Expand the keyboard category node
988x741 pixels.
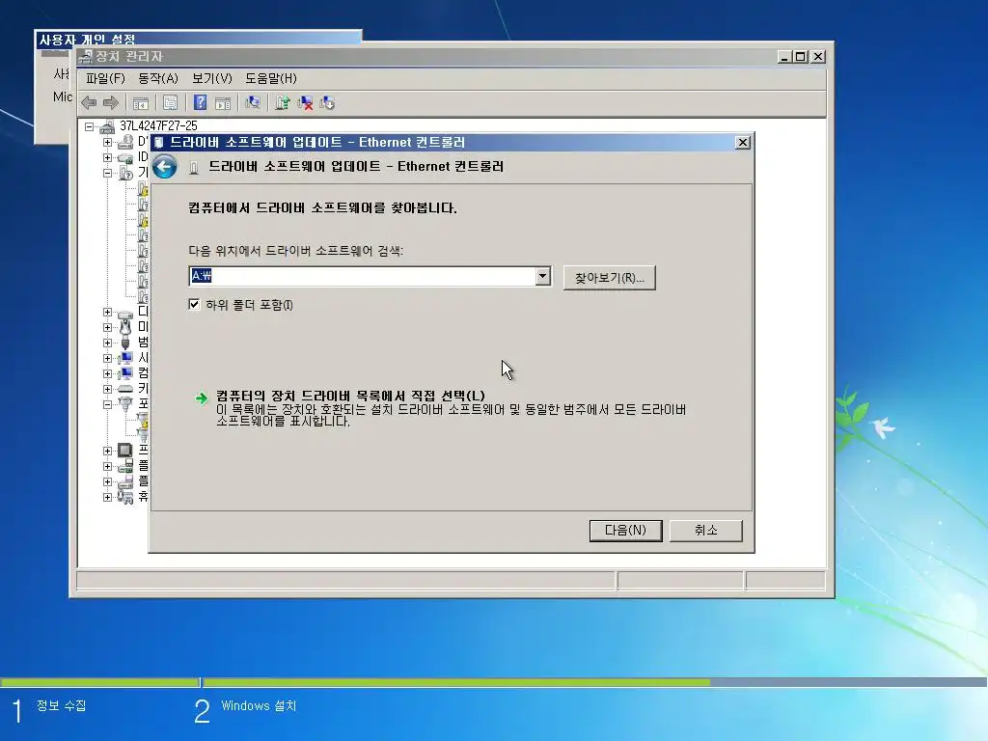108,389
